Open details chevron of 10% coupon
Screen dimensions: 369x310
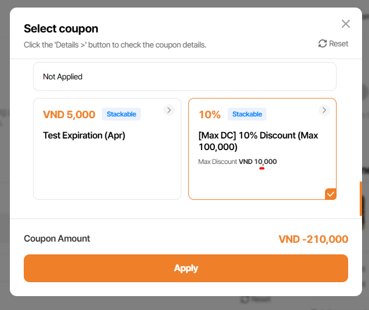click(x=324, y=110)
